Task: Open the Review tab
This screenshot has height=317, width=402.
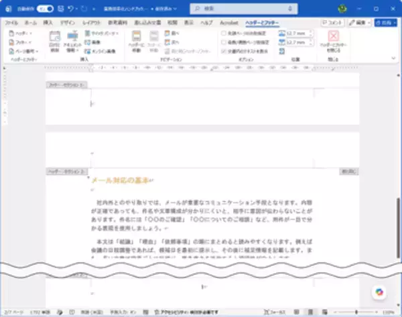Action: (x=173, y=23)
